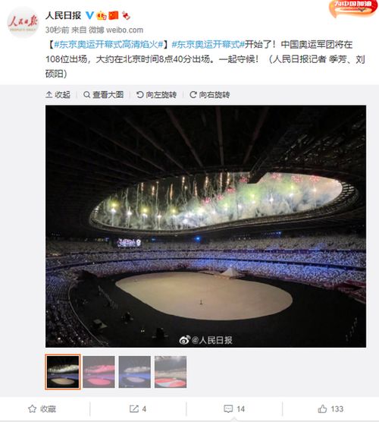Click the orange membership crown badge
Viewport: 379px width, 422px height.
click(x=102, y=16)
